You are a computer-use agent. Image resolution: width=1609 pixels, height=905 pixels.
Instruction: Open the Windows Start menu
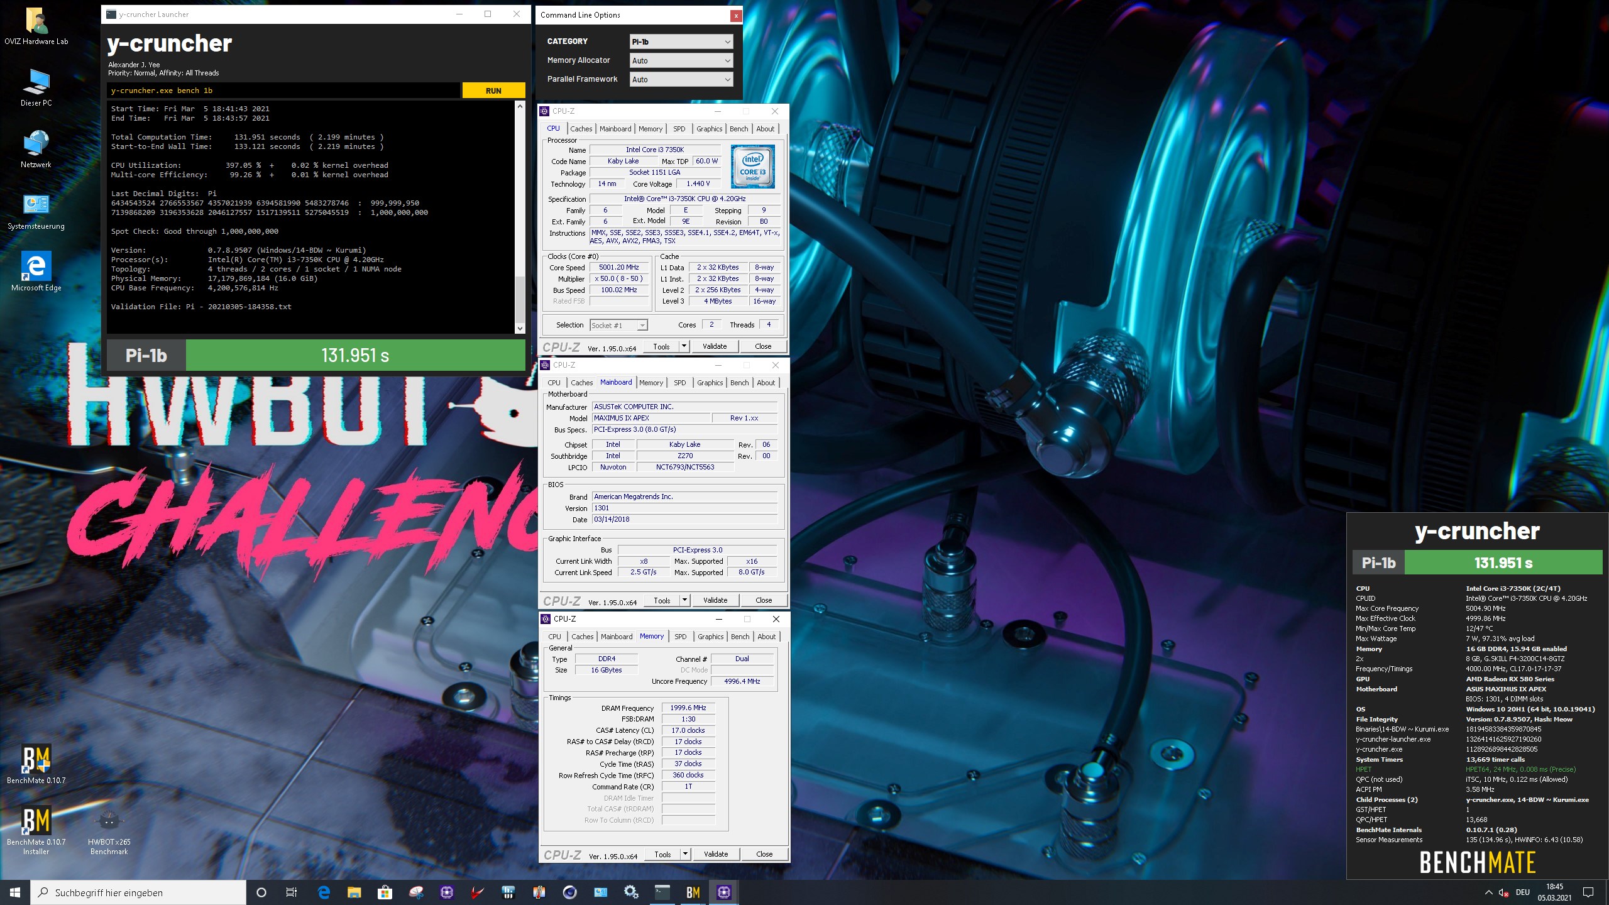pyautogui.click(x=15, y=892)
